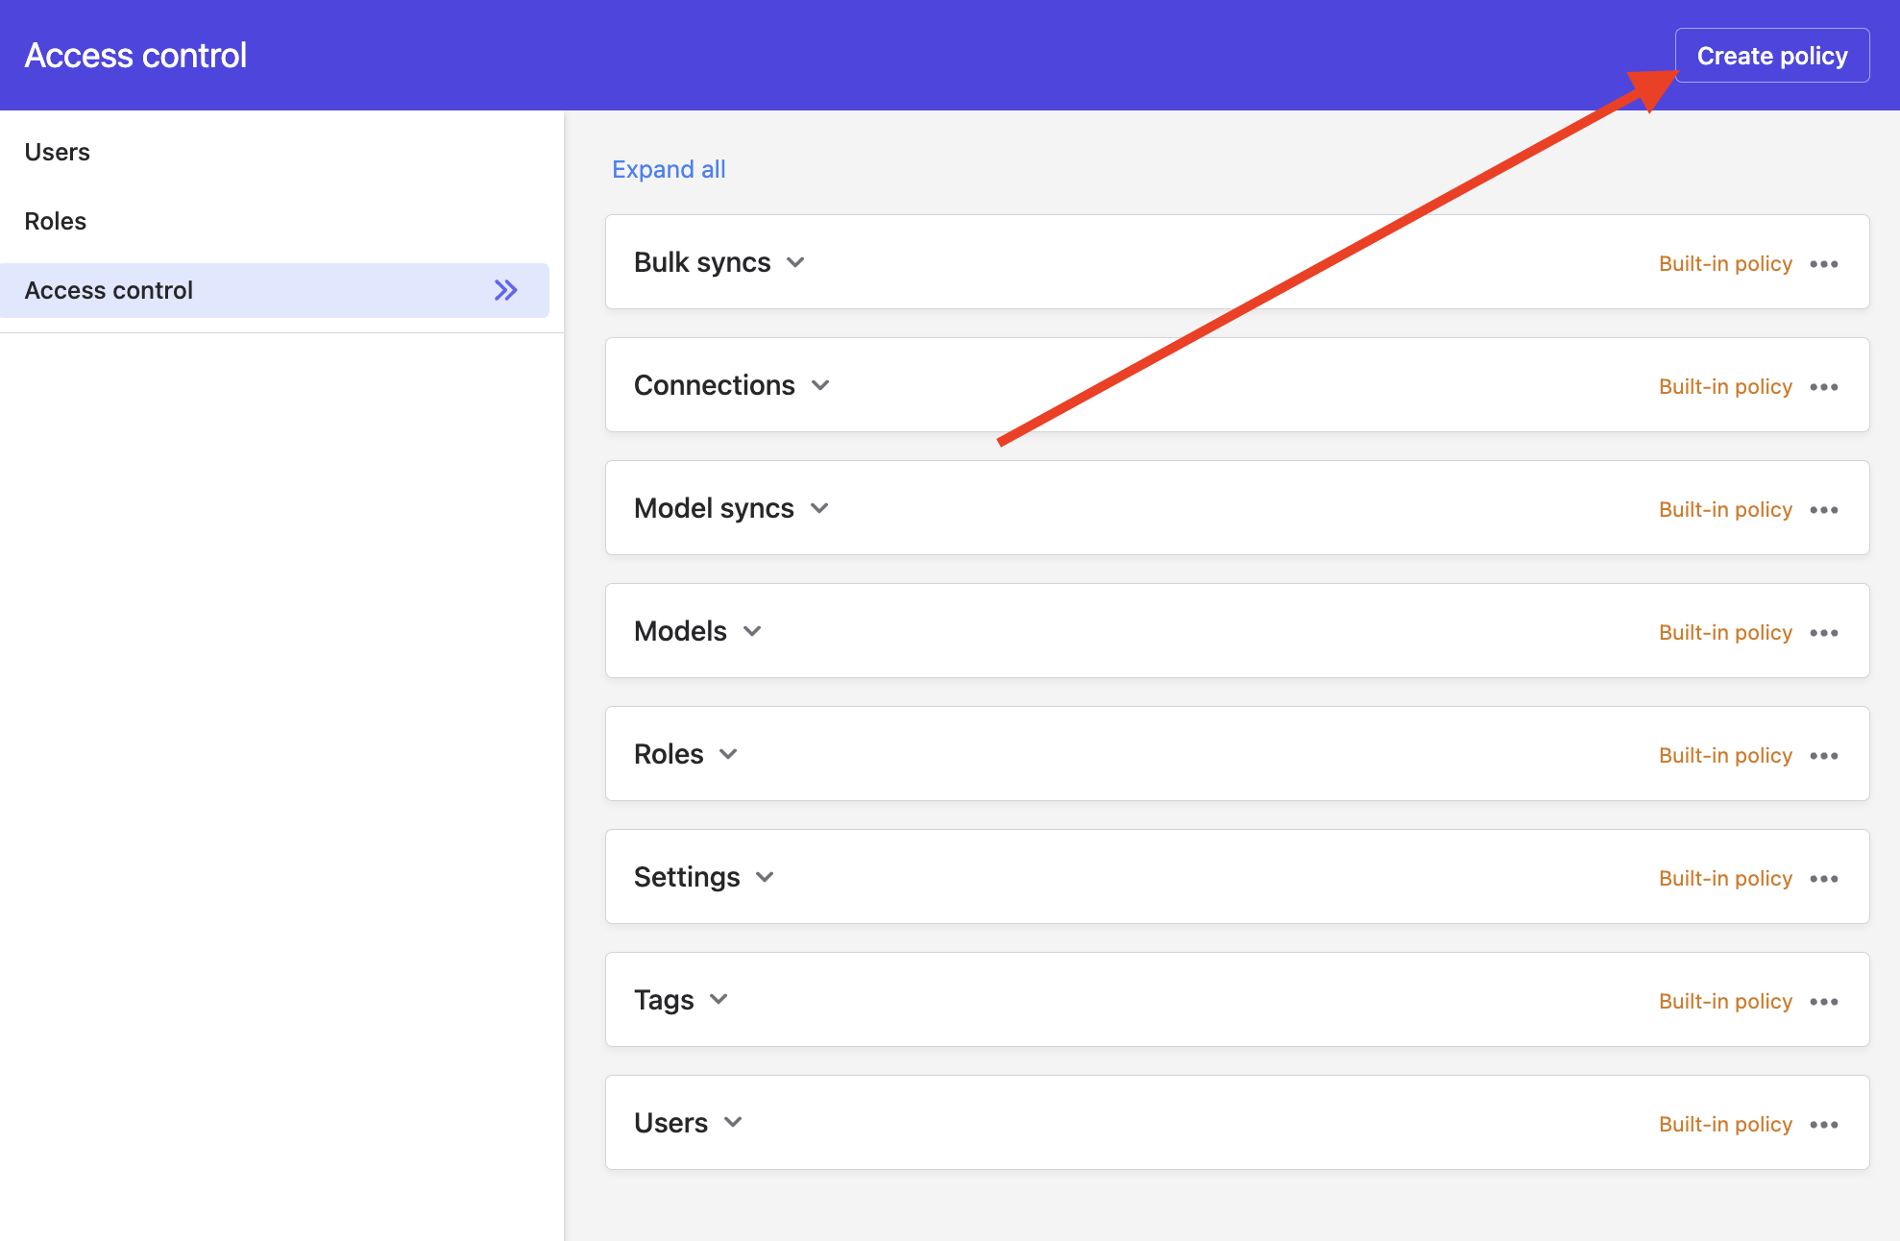This screenshot has height=1241, width=1900.
Task: Click the double chevron icon beside Access control
Action: [x=505, y=290]
